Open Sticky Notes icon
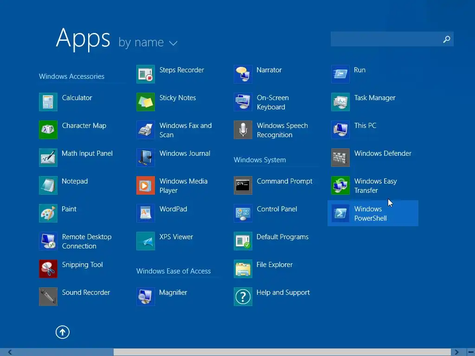 (146, 102)
